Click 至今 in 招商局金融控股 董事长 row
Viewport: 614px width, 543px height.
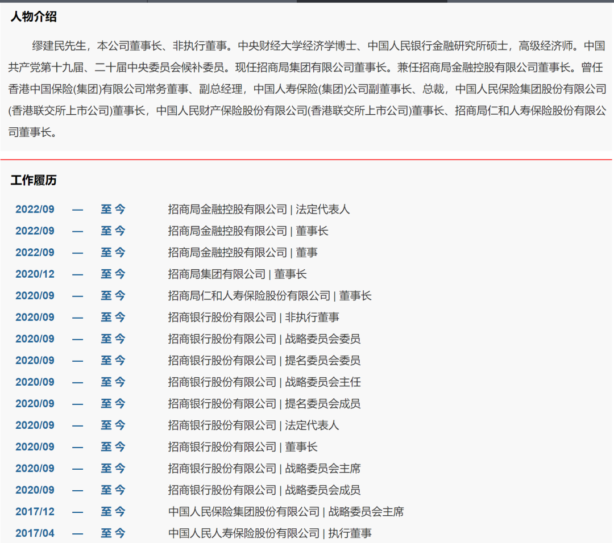113,231
